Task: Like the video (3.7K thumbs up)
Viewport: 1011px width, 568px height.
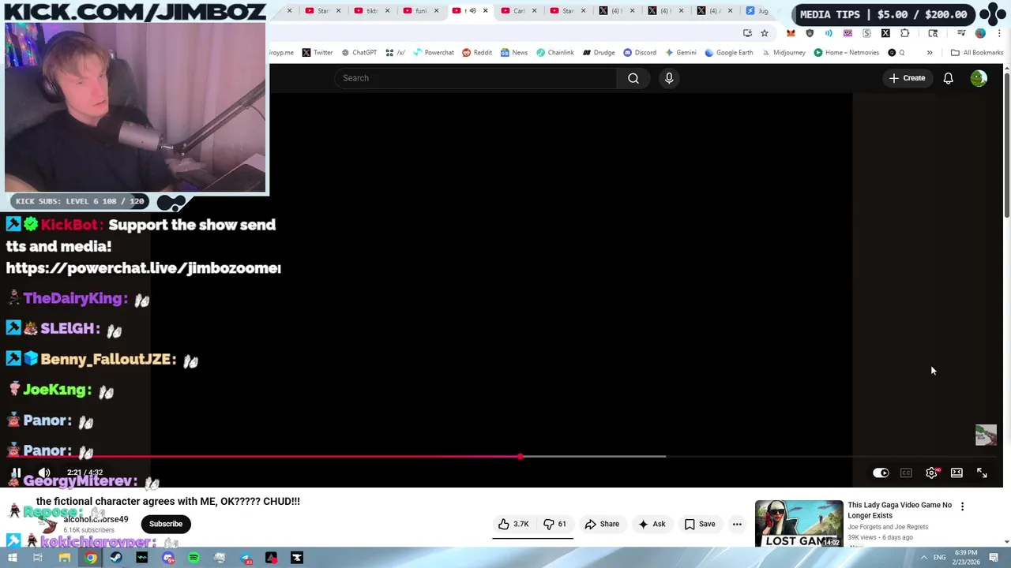Action: pos(513,524)
